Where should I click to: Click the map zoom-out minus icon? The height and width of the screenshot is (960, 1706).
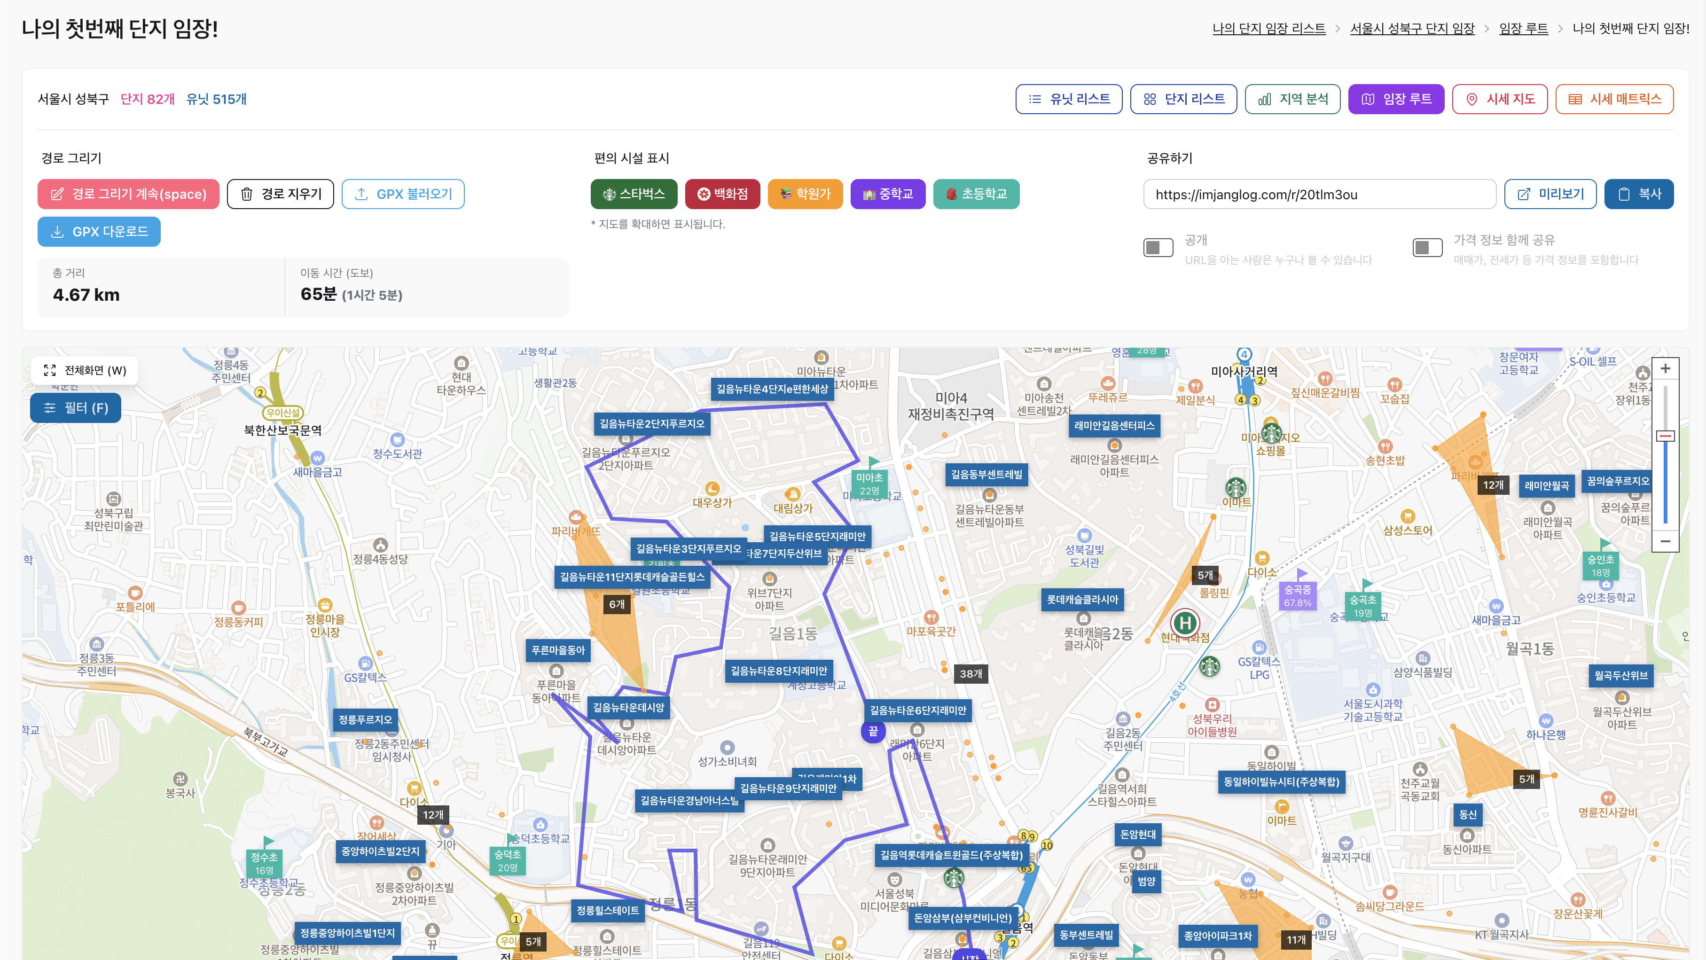click(x=1665, y=542)
